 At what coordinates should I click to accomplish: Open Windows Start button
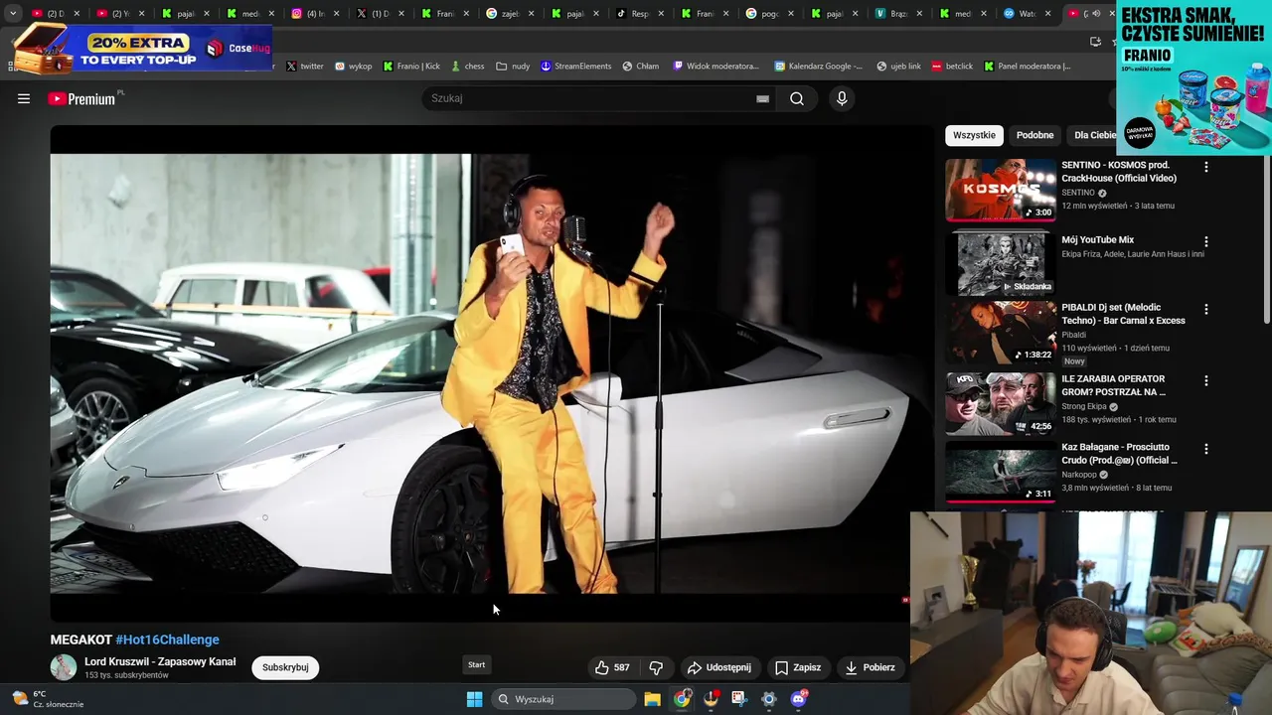click(x=475, y=699)
